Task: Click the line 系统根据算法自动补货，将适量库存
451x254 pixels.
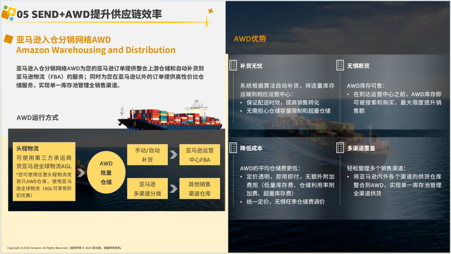Action: (287, 86)
